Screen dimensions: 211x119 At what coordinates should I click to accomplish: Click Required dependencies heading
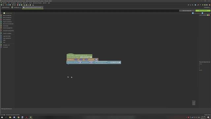[205, 62]
